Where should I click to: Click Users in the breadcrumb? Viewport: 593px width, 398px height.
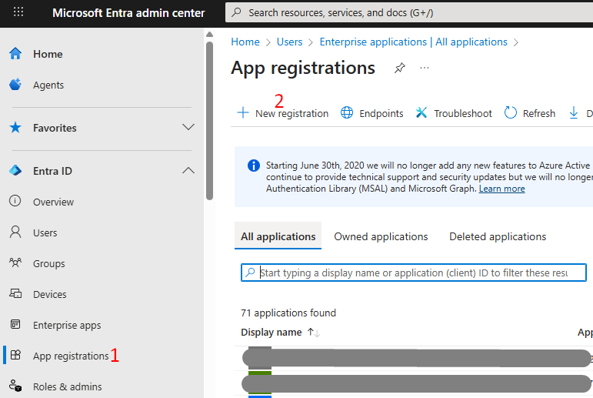click(x=289, y=42)
